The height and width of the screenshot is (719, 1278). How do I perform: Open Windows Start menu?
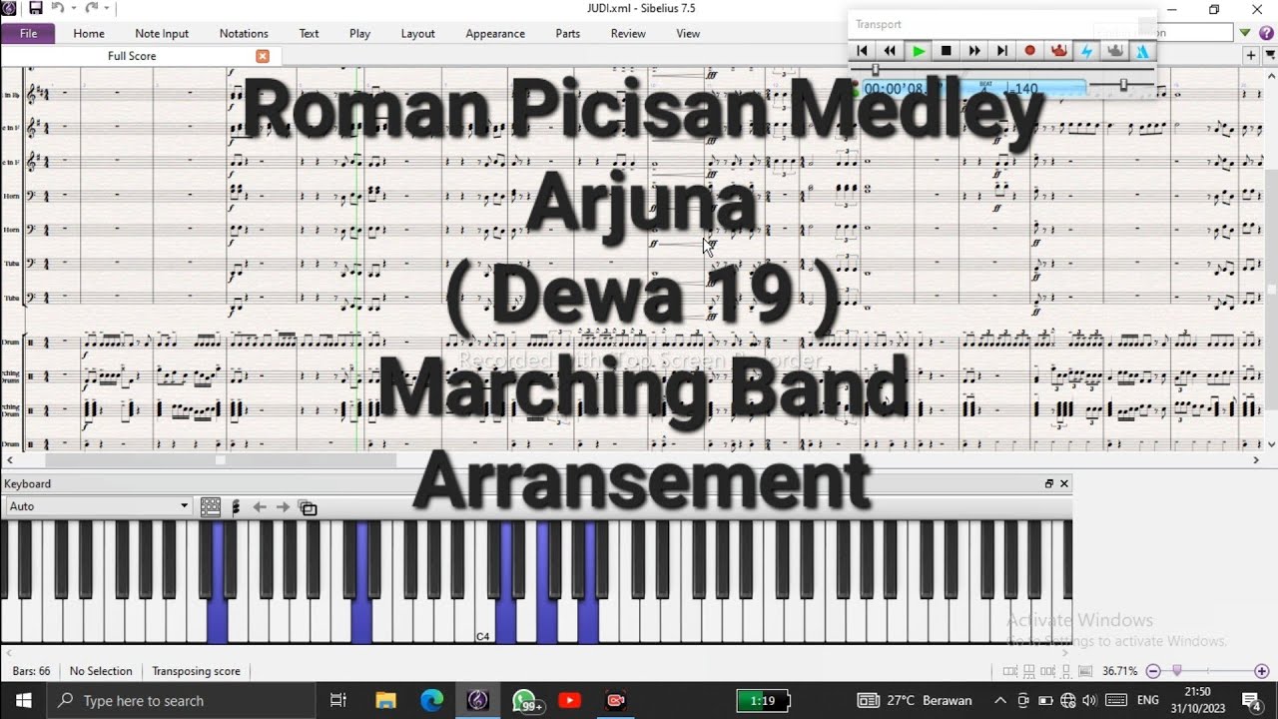(x=23, y=700)
